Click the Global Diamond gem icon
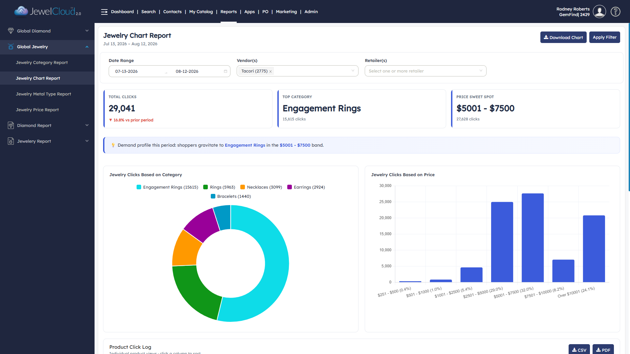 [x=11, y=31]
